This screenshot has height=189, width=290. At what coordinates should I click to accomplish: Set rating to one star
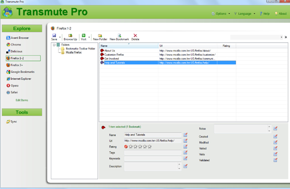pos(131,146)
